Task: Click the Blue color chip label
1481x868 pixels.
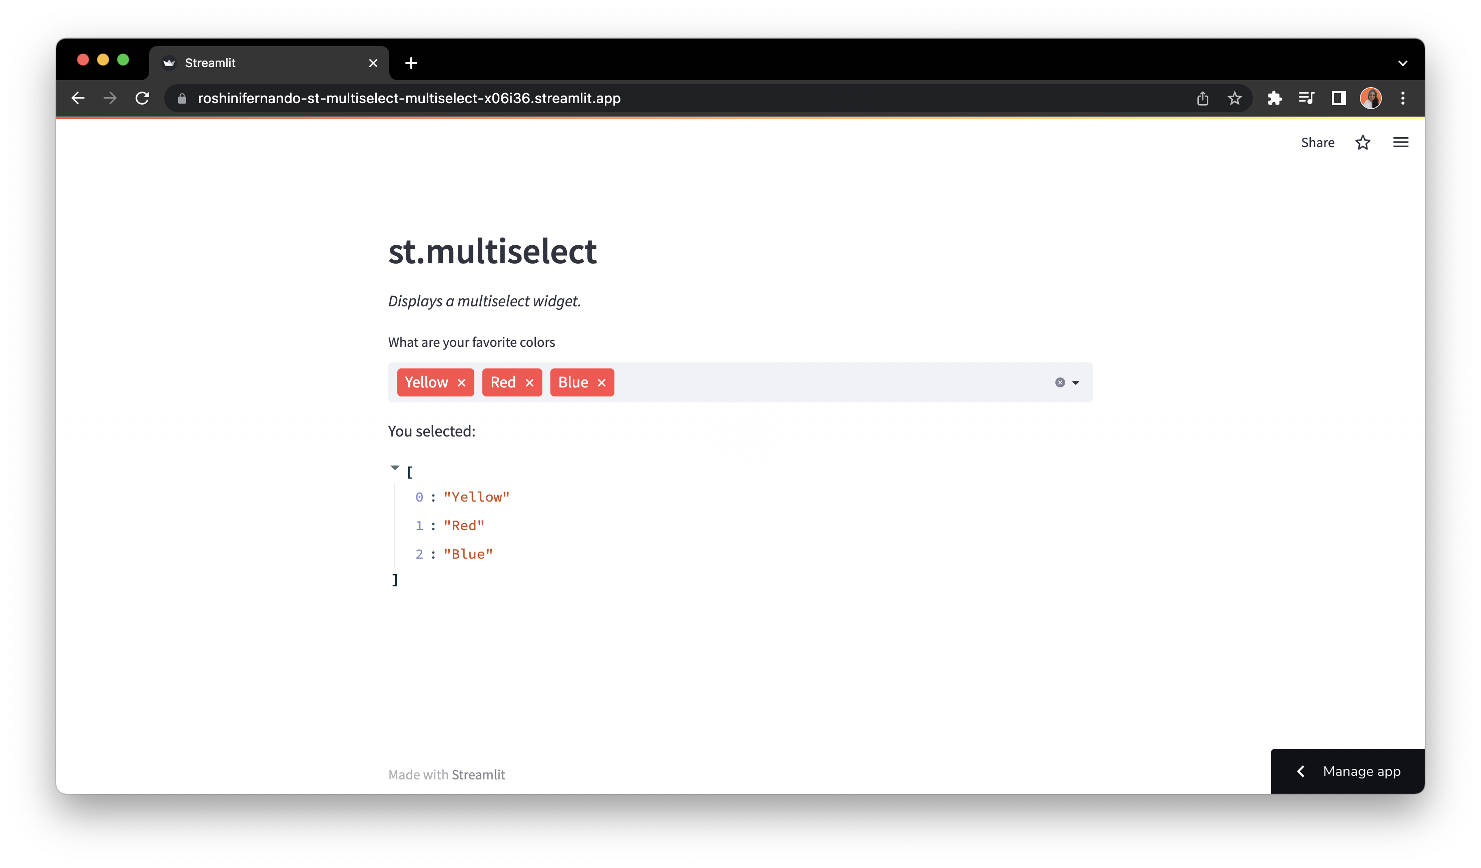Action: point(573,383)
